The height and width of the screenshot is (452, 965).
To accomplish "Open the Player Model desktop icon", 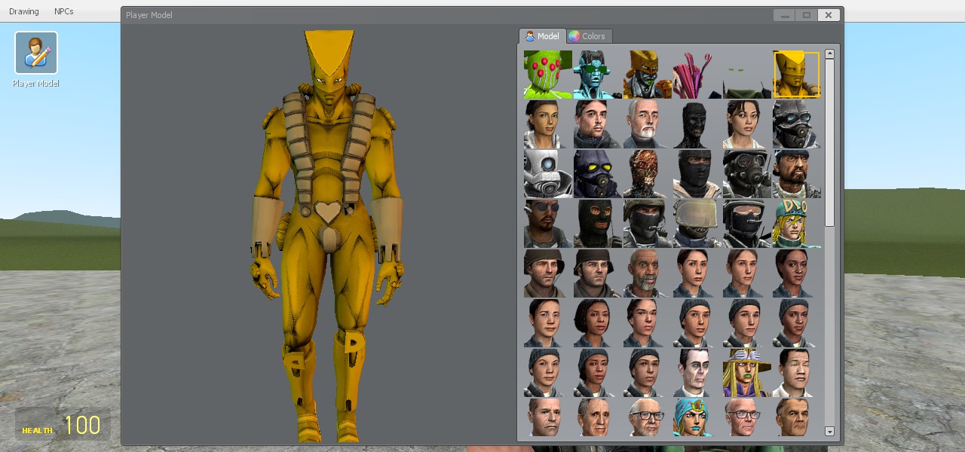I will (36, 53).
